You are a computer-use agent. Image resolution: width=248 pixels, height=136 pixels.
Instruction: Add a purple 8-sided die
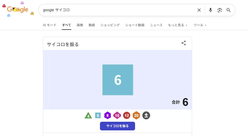click(108, 115)
